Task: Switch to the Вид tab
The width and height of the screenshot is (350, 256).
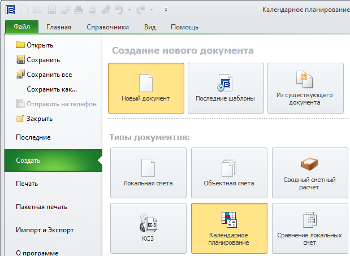Action: pos(150,27)
